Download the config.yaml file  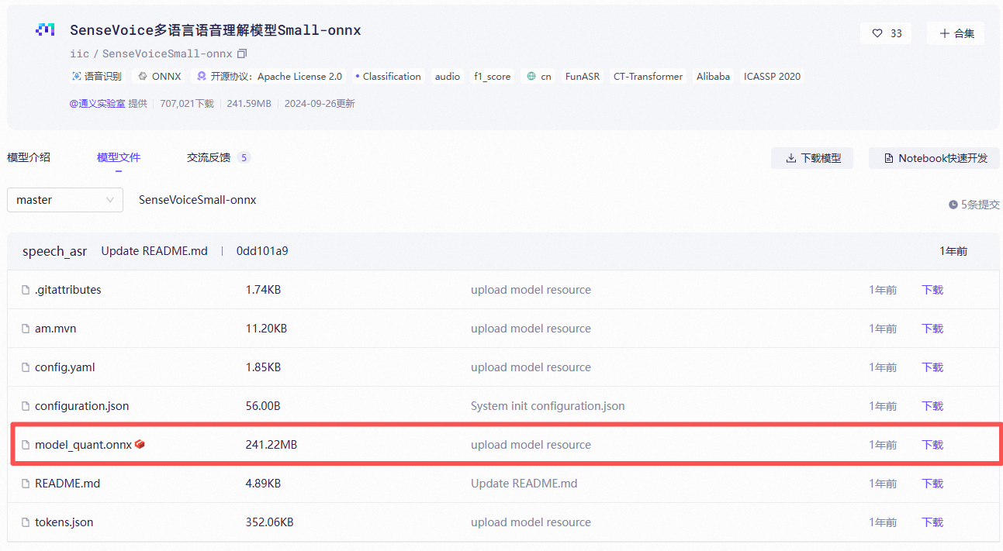pos(932,367)
